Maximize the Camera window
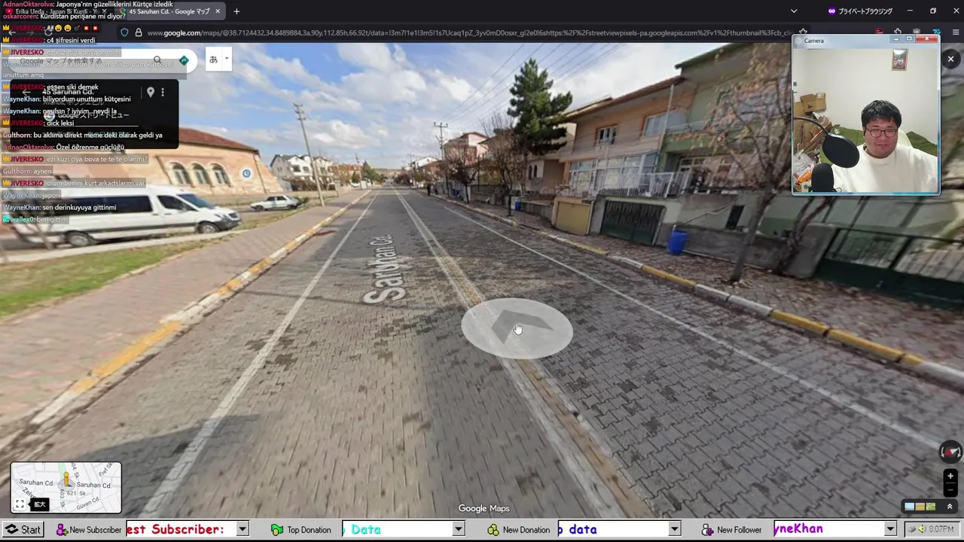This screenshot has width=964, height=542. (x=909, y=39)
